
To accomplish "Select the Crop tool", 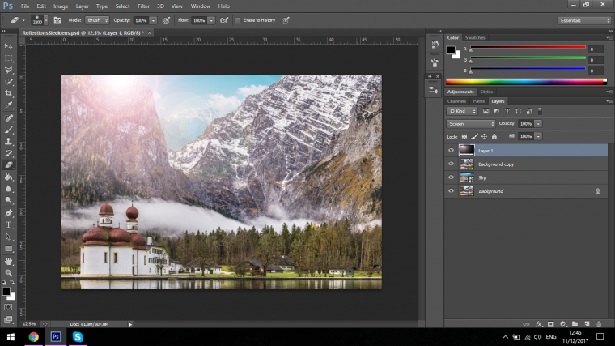I will [x=8, y=93].
